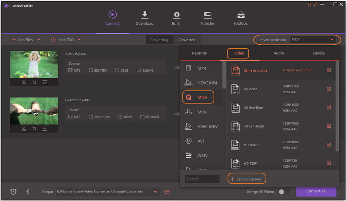Edit the Same as source preset
347x201 pixels.
pyautogui.click(x=329, y=70)
